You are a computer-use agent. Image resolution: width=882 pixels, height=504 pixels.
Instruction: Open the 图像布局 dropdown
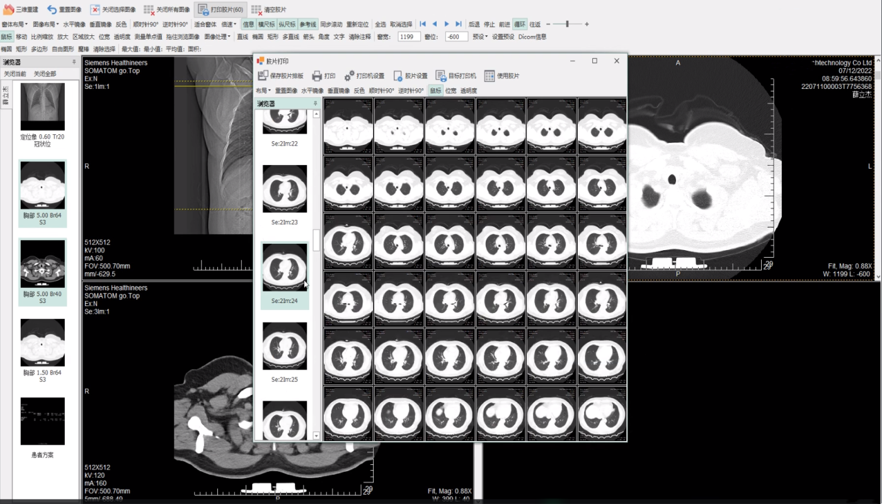[45, 24]
